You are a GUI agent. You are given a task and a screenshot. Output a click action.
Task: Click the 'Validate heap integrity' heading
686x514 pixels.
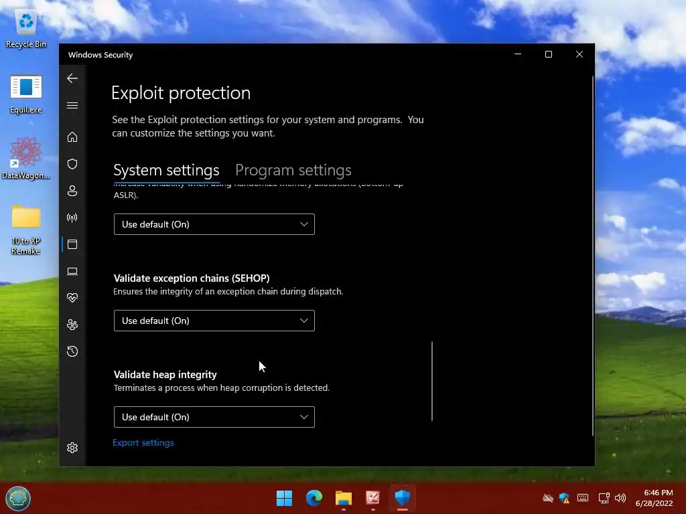[165, 375]
